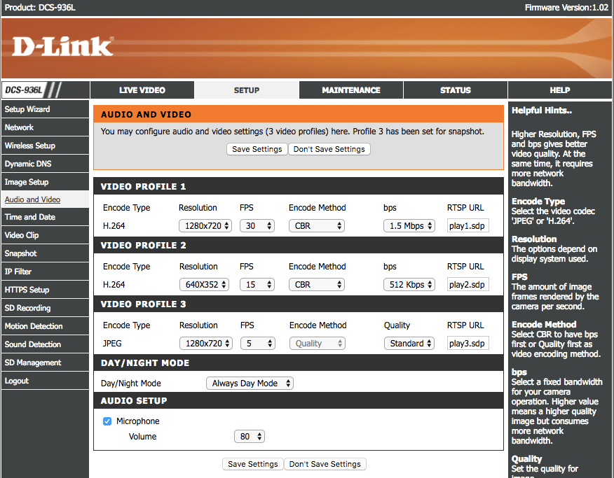The width and height of the screenshot is (614, 478).
Task: Open the Maintenance tab
Action: 350,90
